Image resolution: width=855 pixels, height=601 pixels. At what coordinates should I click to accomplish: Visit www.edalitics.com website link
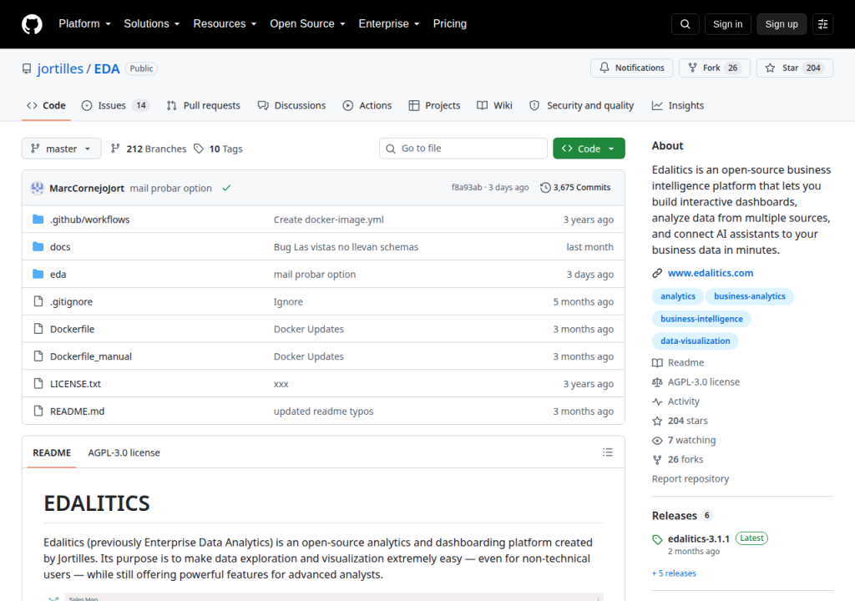coord(710,273)
